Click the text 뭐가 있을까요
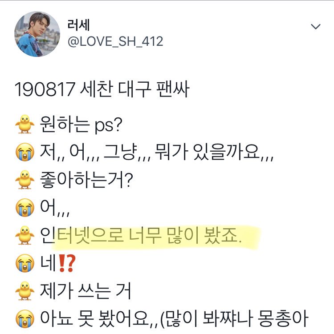Screen dimensions: 334x334 [207, 152]
